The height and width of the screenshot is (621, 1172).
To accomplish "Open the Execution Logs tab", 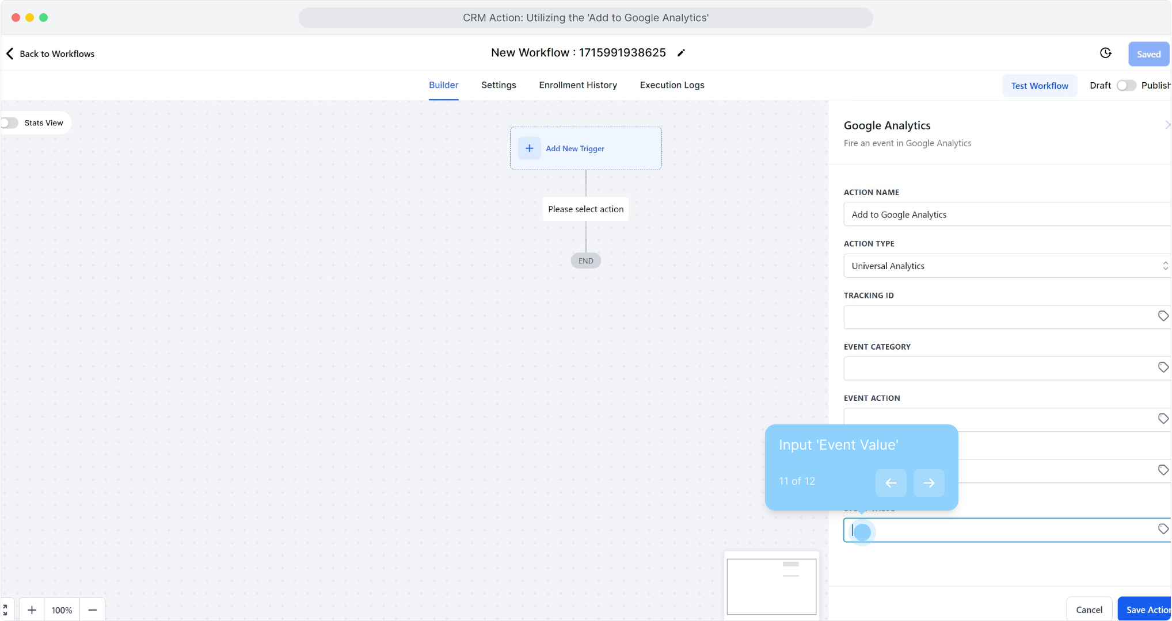I will (x=672, y=85).
